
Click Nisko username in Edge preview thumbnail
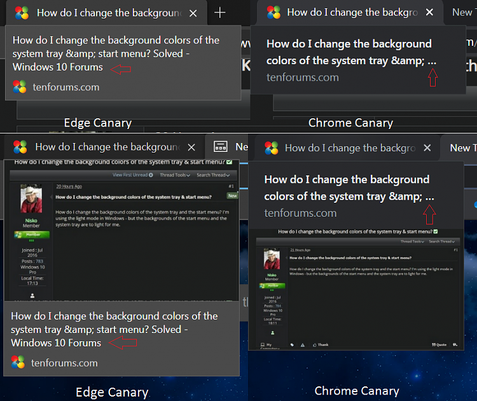(31, 221)
